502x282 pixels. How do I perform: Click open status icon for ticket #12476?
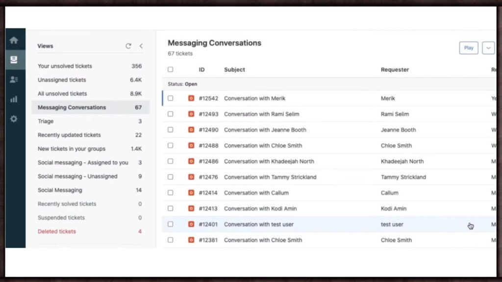[191, 177]
